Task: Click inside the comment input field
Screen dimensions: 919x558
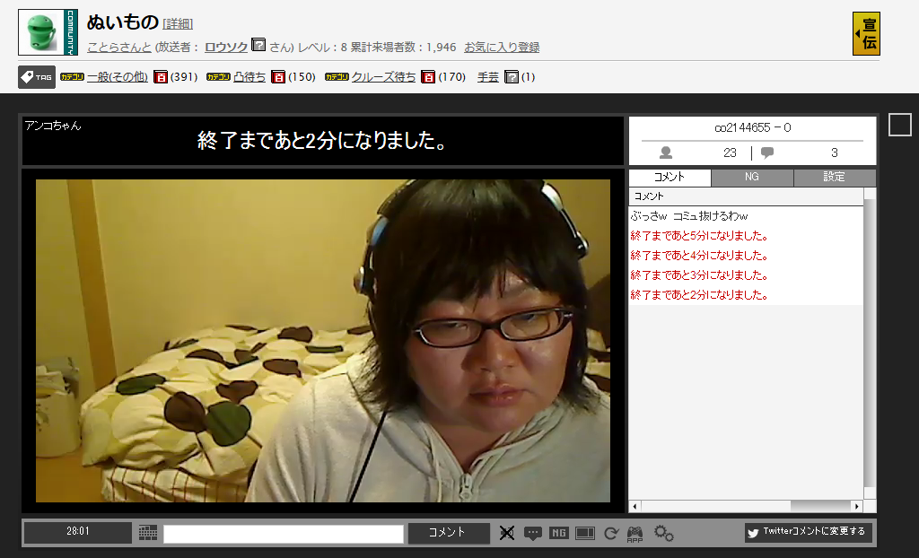Action: pyautogui.click(x=283, y=532)
